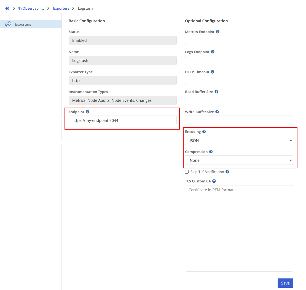Viewport: 306px width, 290px height.
Task: Click the Observability binoculars icon
Action: (x=20, y=8)
